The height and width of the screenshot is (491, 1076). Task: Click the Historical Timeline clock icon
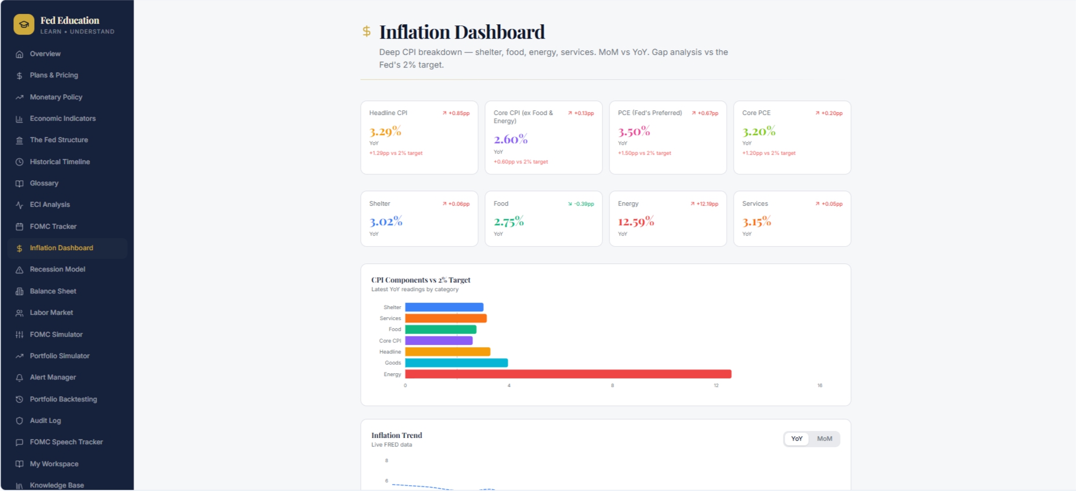(x=19, y=162)
